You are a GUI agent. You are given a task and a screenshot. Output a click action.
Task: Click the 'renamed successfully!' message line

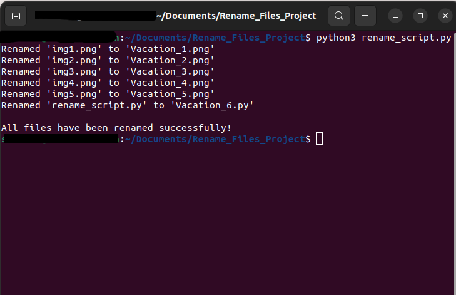tap(116, 128)
